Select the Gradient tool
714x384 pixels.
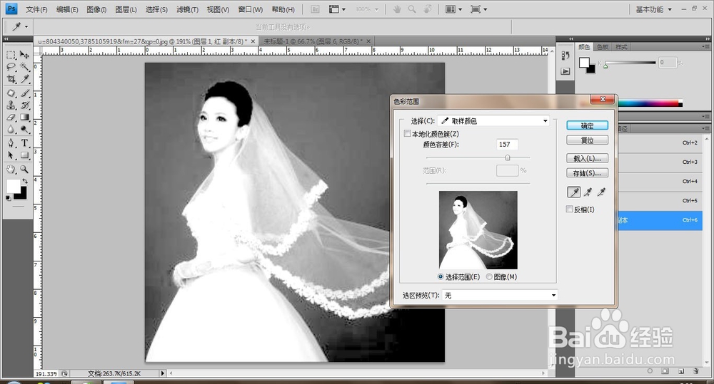[x=24, y=118]
